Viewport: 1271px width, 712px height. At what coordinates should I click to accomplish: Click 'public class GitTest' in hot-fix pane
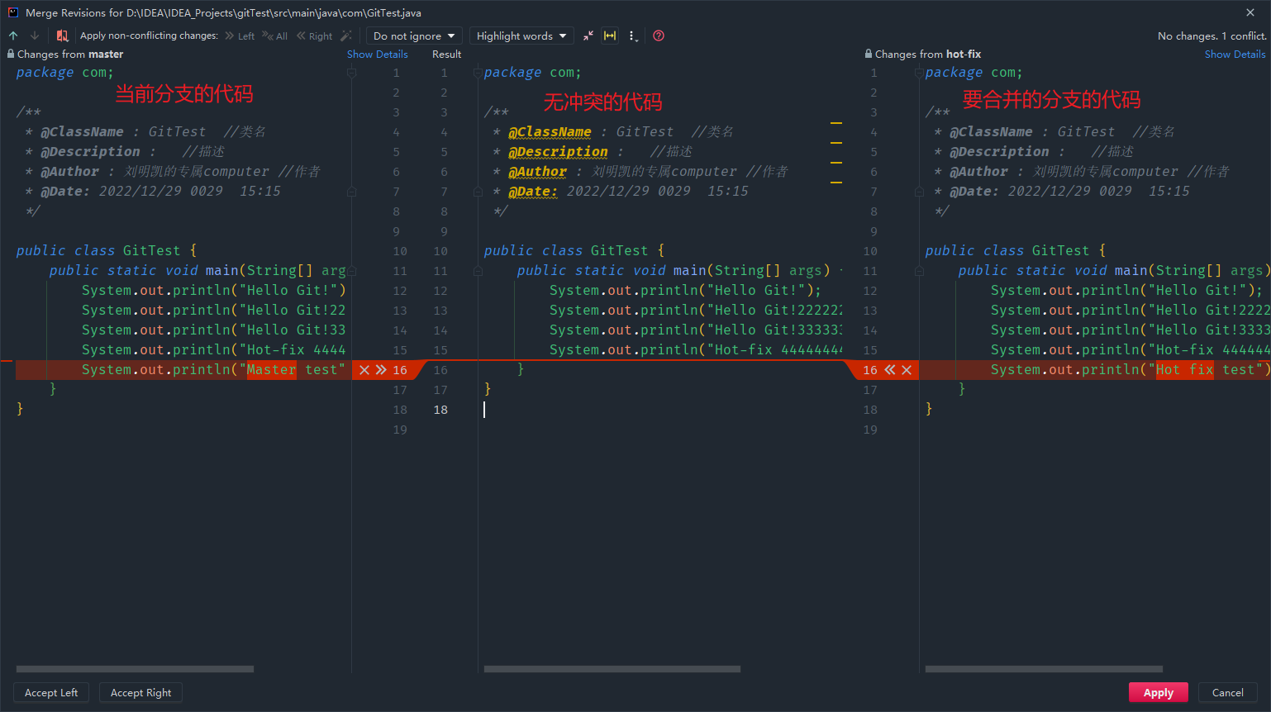point(1007,251)
